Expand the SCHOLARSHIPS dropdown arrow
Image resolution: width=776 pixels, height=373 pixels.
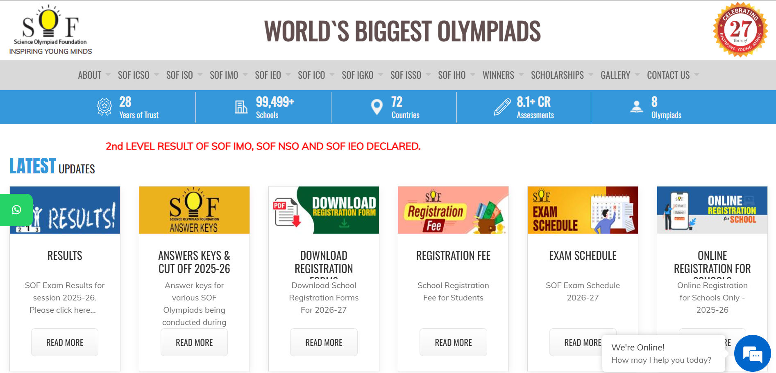pyautogui.click(x=591, y=75)
